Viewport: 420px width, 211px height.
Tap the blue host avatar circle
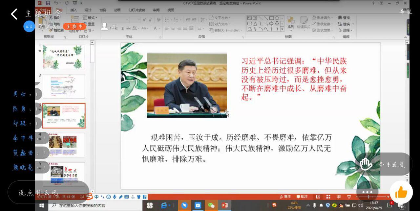(x=29, y=26)
